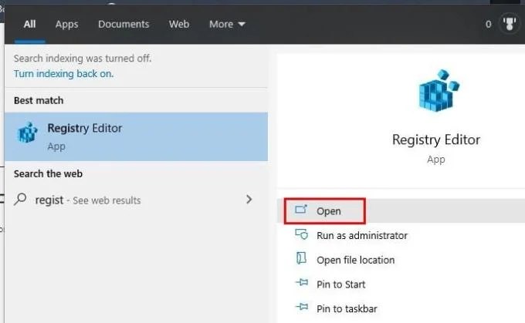525x323 pixels.
Task: Click the Best match heading
Action: pyautogui.click(x=39, y=100)
